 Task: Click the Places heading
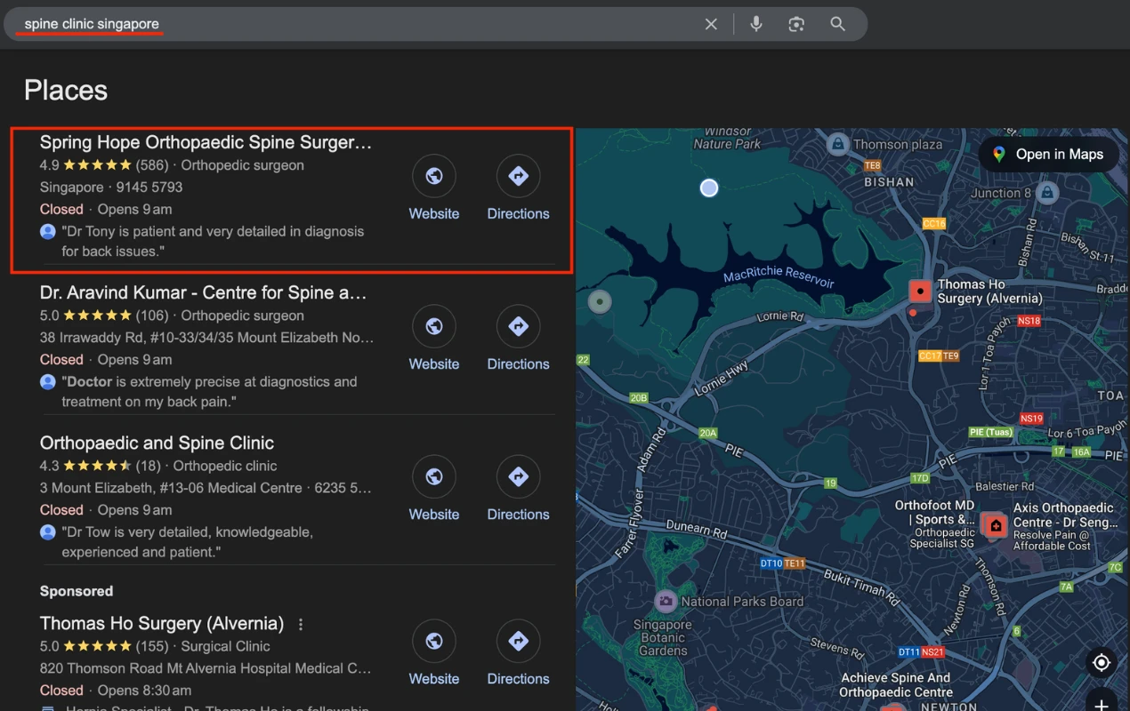(x=66, y=90)
